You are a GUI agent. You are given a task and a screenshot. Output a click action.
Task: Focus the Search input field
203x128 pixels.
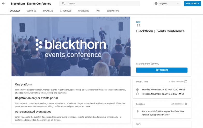[x=99, y=4]
